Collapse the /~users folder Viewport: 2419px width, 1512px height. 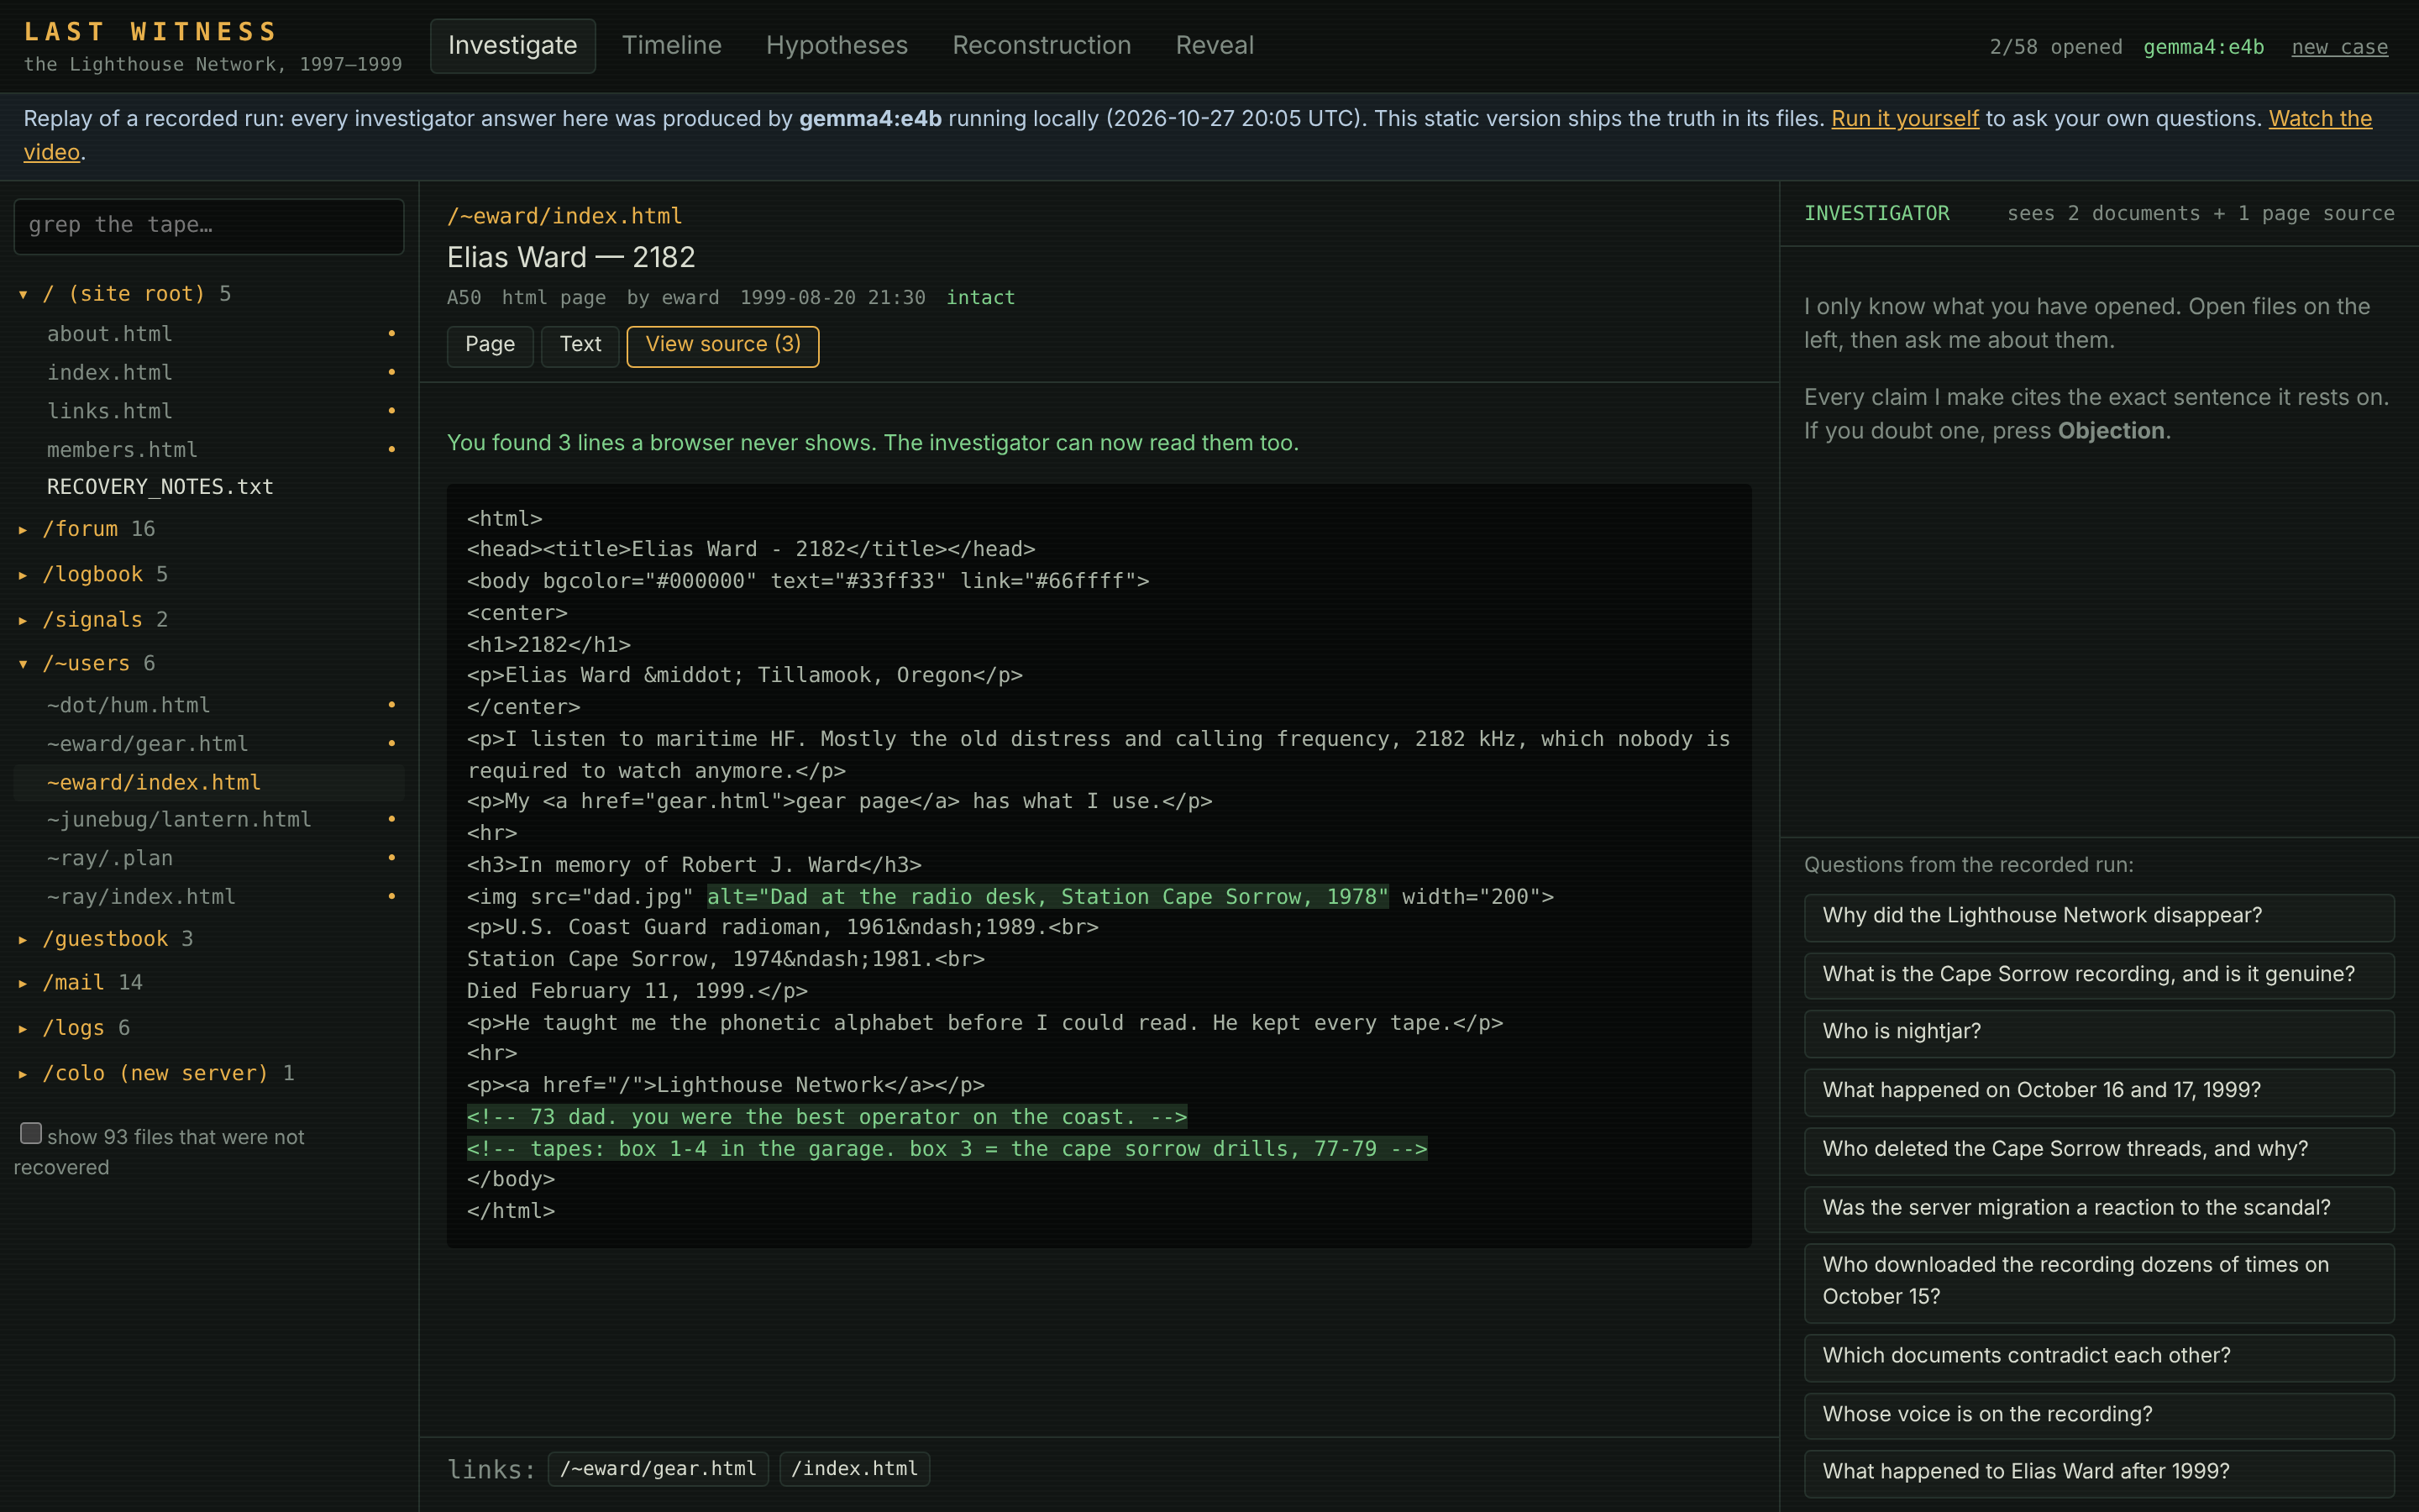pos(88,664)
